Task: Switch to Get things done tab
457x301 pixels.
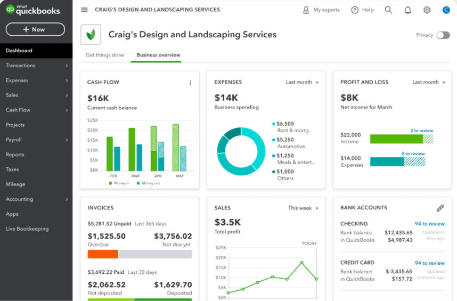Action: click(105, 55)
